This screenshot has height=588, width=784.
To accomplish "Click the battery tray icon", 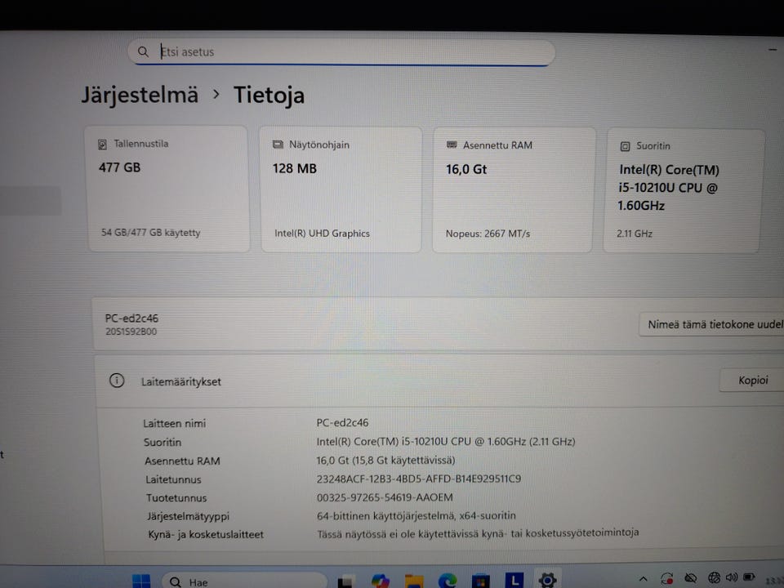I will [749, 577].
